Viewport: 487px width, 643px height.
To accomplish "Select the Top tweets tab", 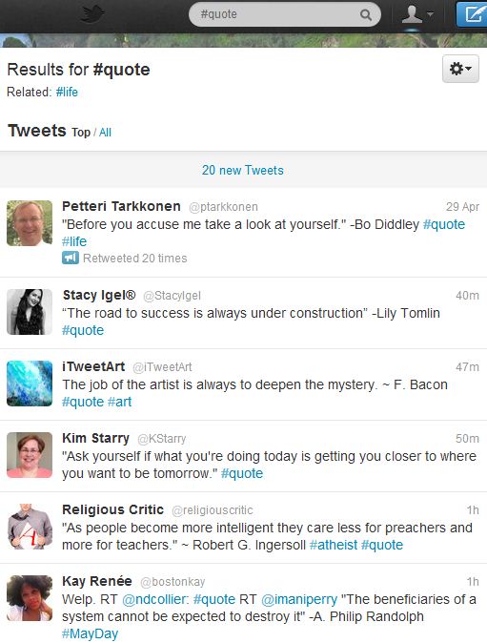I will 81,133.
